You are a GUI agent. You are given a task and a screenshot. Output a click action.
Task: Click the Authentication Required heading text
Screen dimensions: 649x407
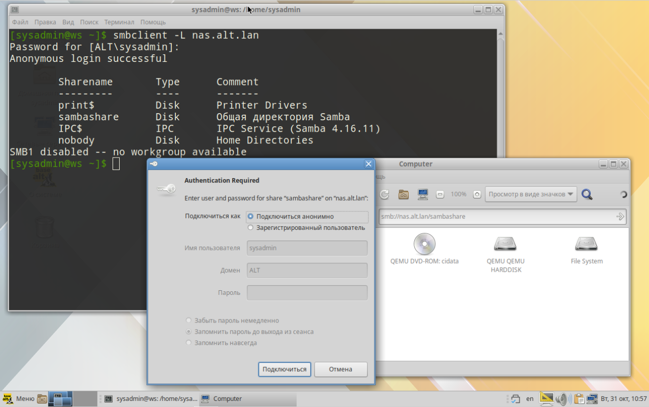pos(222,180)
